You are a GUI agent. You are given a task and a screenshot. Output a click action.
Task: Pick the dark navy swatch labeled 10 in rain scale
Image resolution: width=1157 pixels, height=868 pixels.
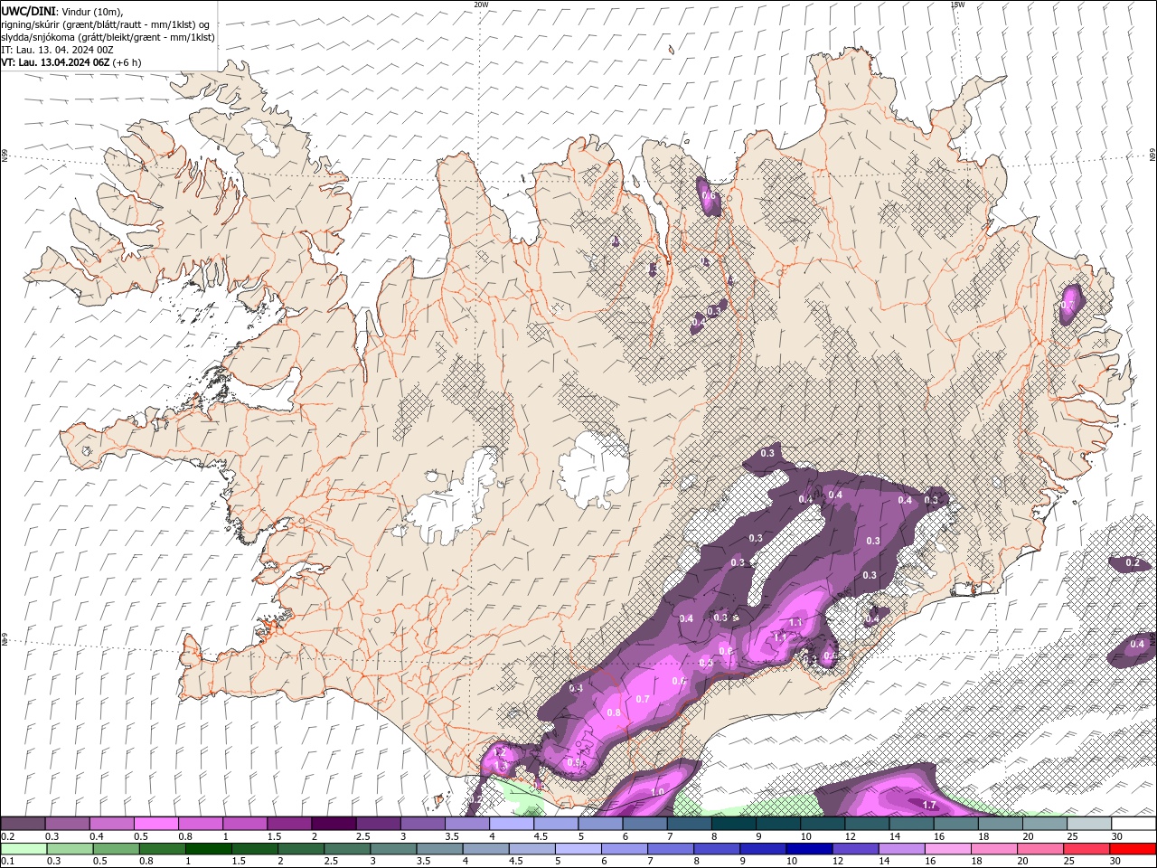[x=807, y=849]
